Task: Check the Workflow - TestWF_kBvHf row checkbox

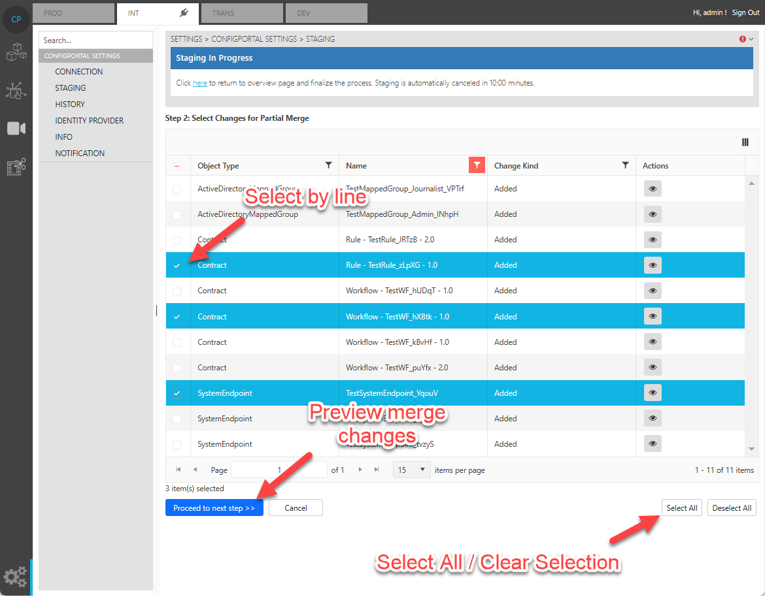Action: click(x=177, y=342)
